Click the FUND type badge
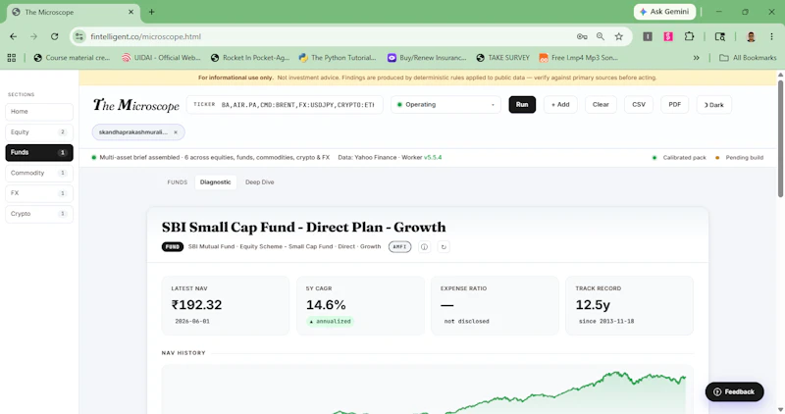This screenshot has height=414, width=785. pyautogui.click(x=173, y=247)
